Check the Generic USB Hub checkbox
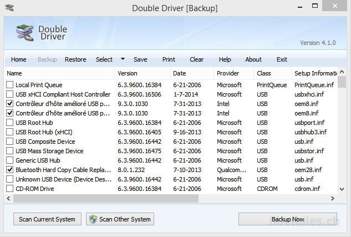Viewport: 351px width, 237px height. [x=9, y=160]
